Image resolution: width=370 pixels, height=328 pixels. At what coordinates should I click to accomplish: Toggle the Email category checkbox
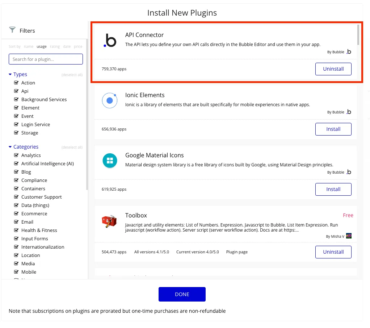pos(16,222)
